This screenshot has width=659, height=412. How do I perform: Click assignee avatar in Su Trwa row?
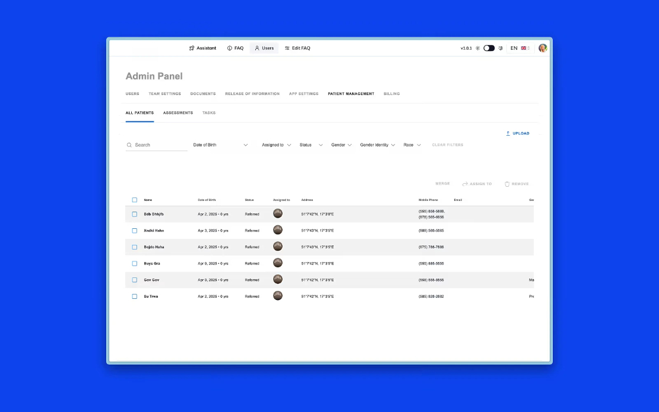tap(278, 295)
